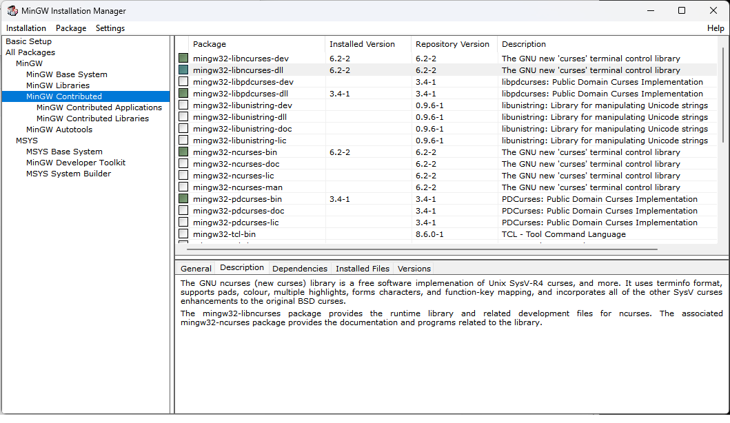Click installed icon beside mingw32-ncurses-bin

(183, 152)
